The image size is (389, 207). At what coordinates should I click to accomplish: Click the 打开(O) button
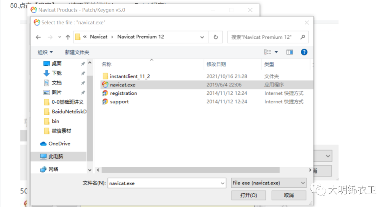click(249, 196)
